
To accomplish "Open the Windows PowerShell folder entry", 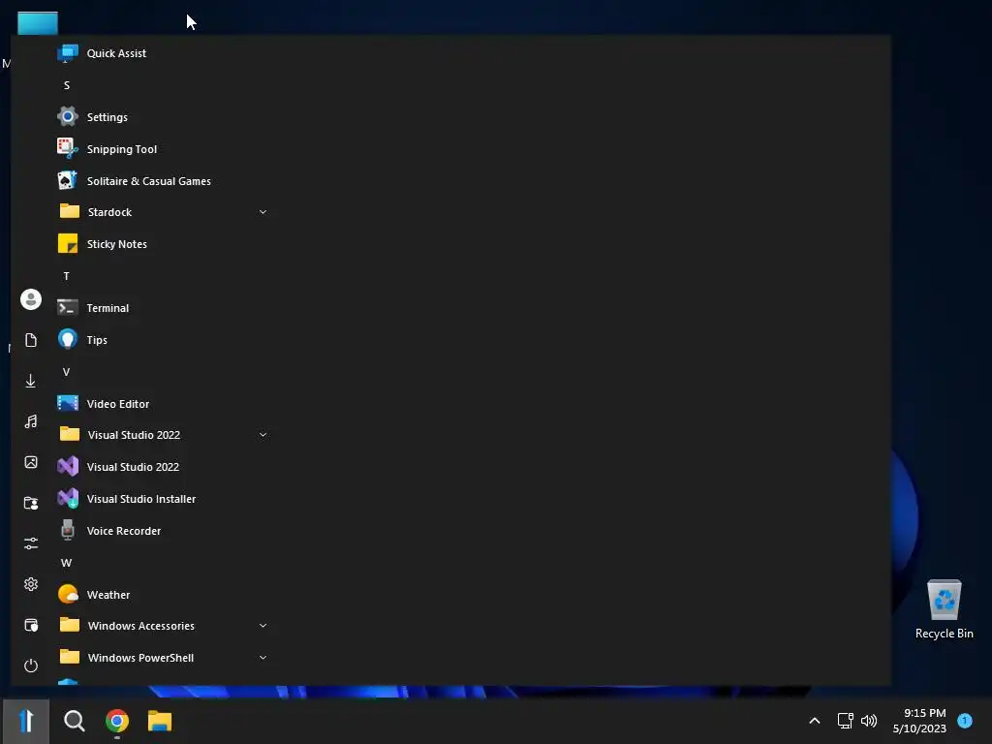I will [x=163, y=658].
